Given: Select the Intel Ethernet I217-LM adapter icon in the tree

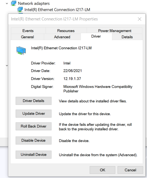Looking at the screenshot, I should coord(20,10).
